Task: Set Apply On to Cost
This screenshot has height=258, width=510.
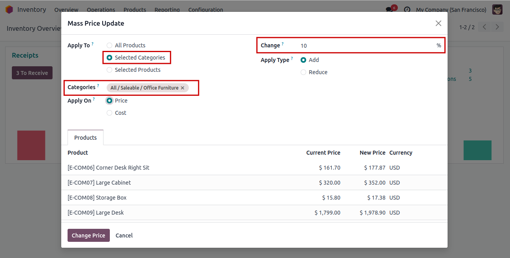Action: pyautogui.click(x=109, y=113)
